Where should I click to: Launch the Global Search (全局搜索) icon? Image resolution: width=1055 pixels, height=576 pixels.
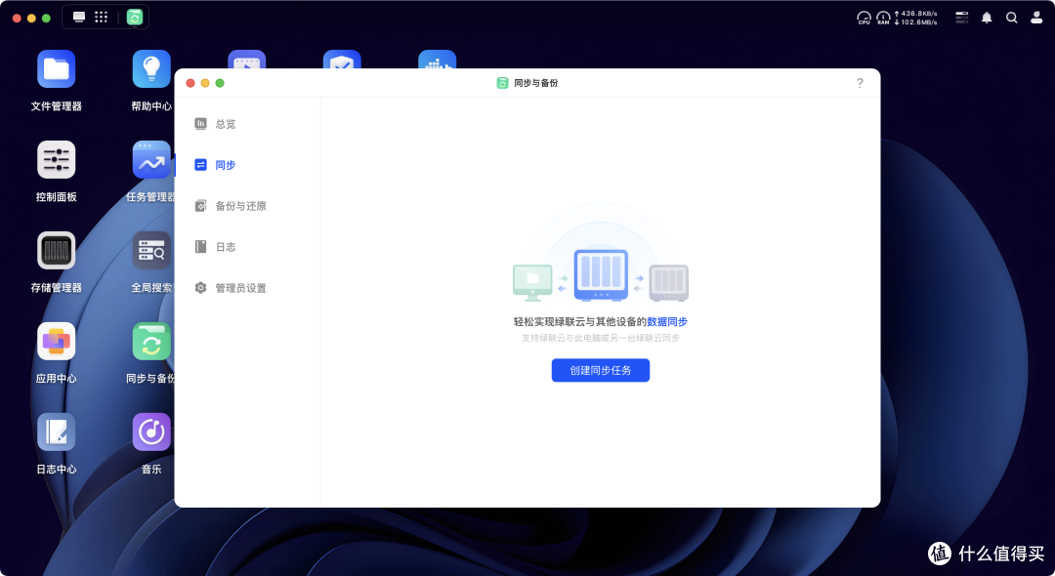(x=151, y=251)
